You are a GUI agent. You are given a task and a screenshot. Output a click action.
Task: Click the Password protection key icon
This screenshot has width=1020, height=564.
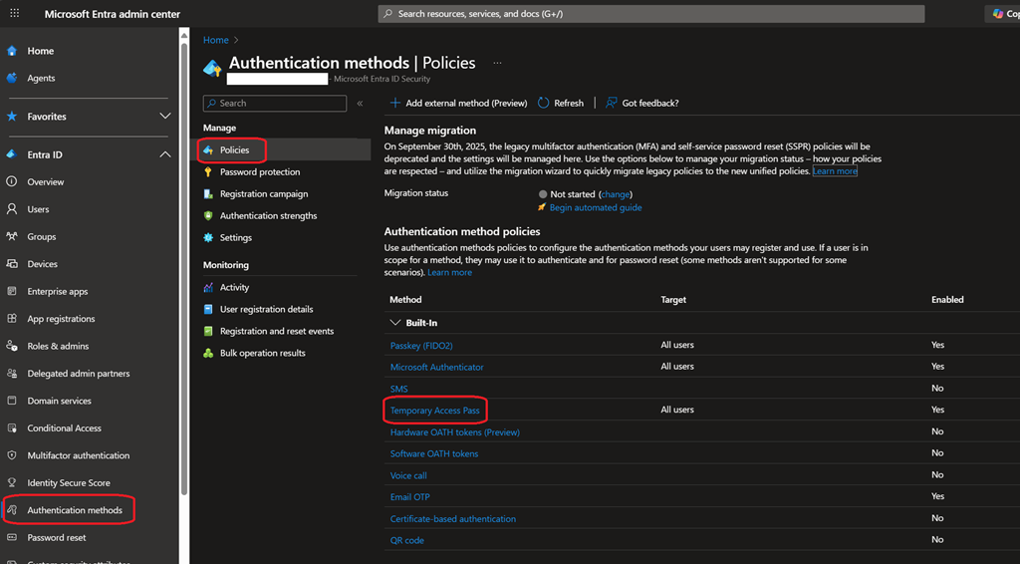[208, 172]
